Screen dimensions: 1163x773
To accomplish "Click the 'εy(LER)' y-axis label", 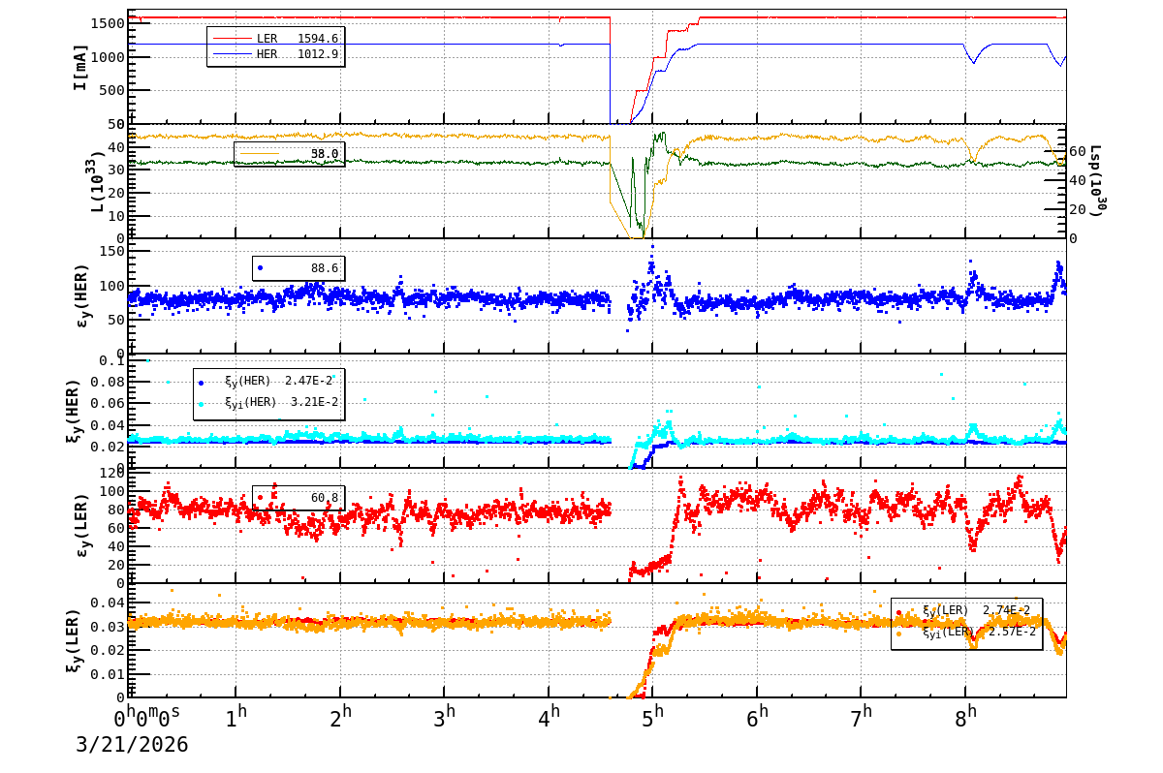I will (82, 525).
